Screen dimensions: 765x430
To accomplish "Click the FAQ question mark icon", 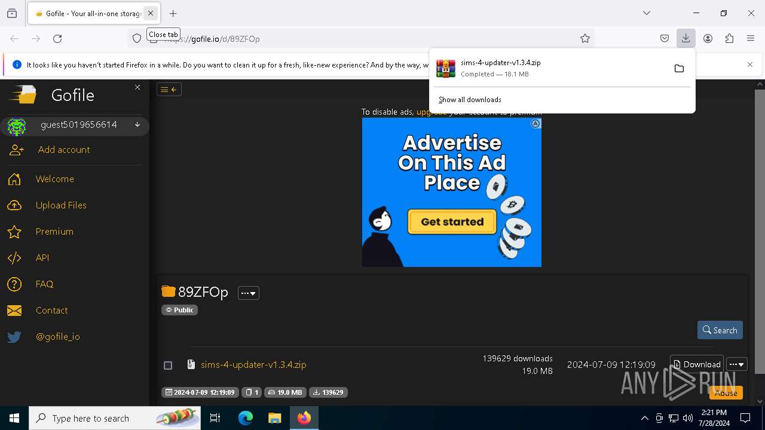I will tap(14, 284).
